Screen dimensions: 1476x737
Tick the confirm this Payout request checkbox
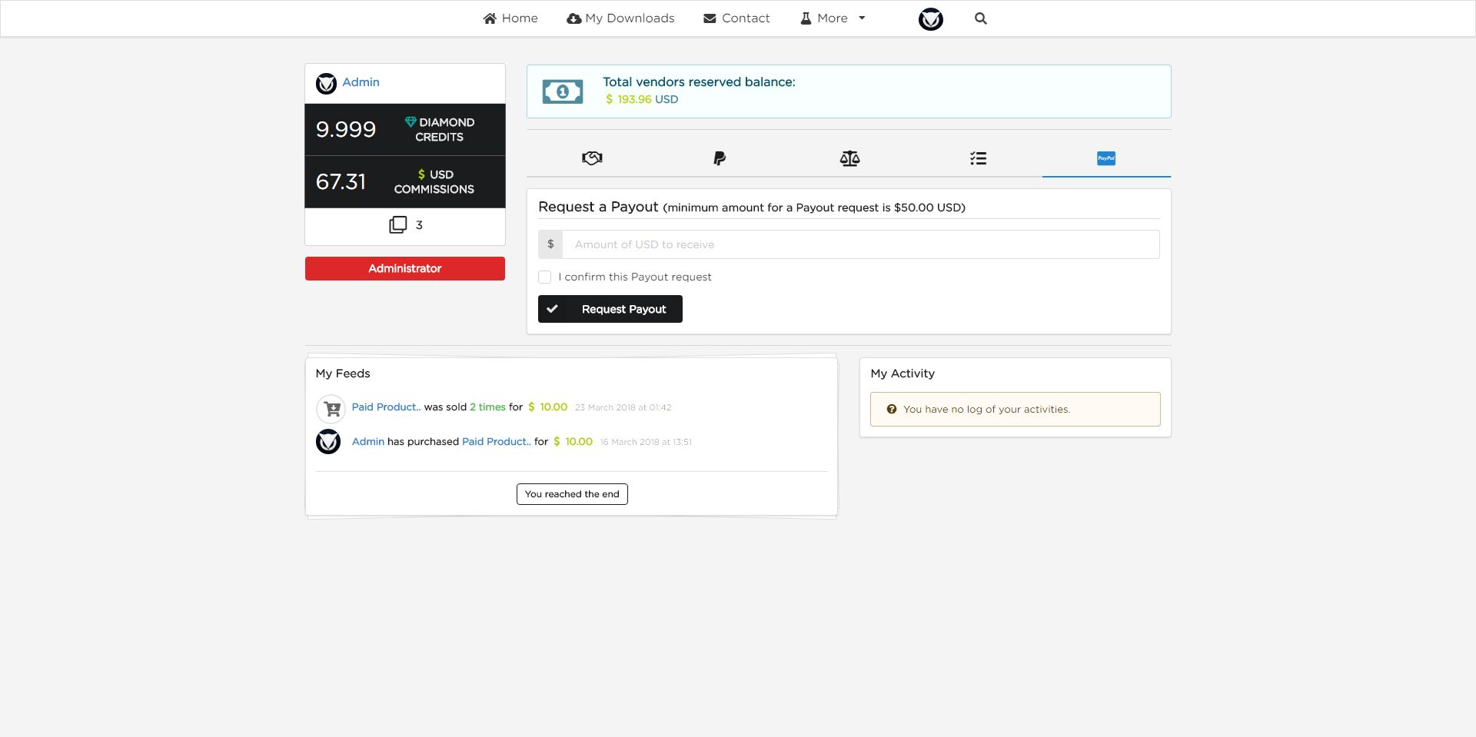point(545,277)
